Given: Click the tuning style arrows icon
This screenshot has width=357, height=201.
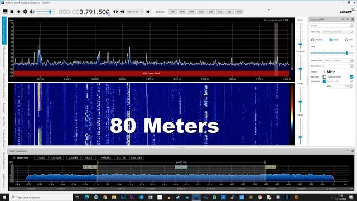Looking at the screenshot, I should point(115,12).
